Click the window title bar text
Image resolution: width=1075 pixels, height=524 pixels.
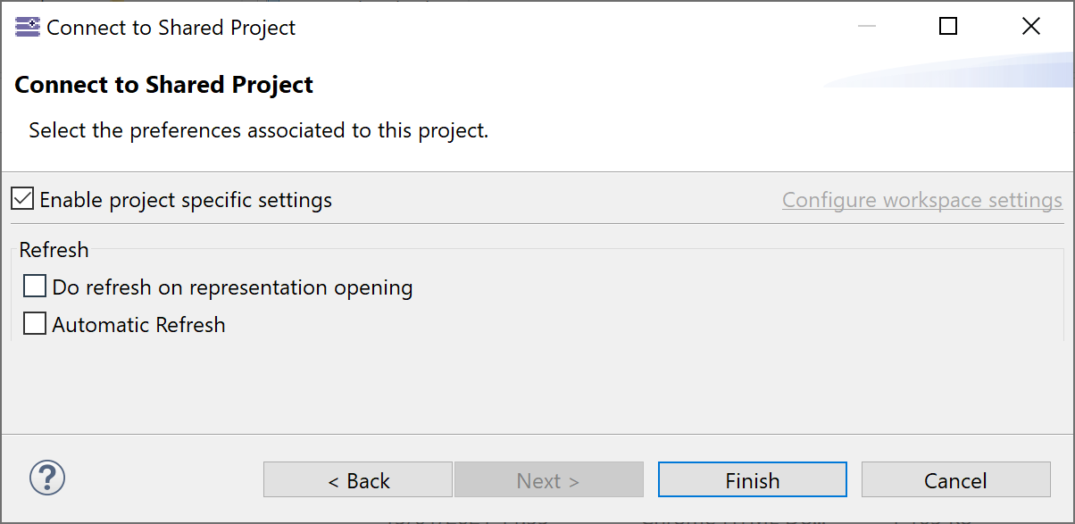point(171,28)
